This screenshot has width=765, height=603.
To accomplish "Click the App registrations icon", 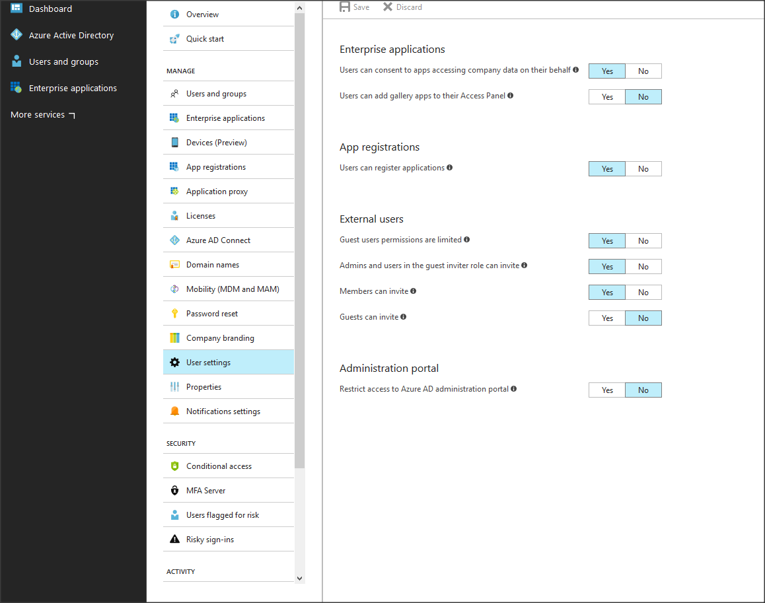I will point(174,166).
